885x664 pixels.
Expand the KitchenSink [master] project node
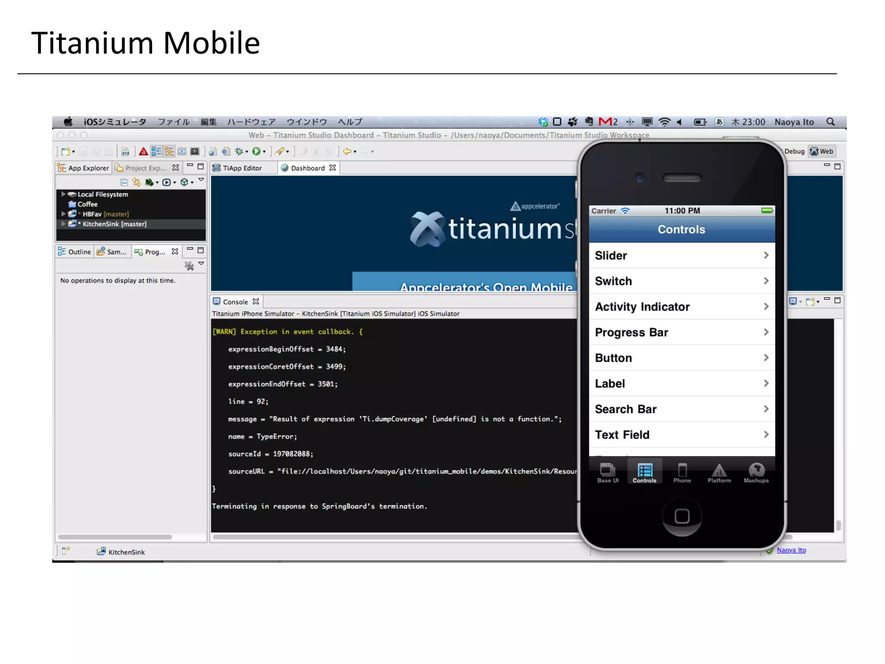tap(64, 223)
